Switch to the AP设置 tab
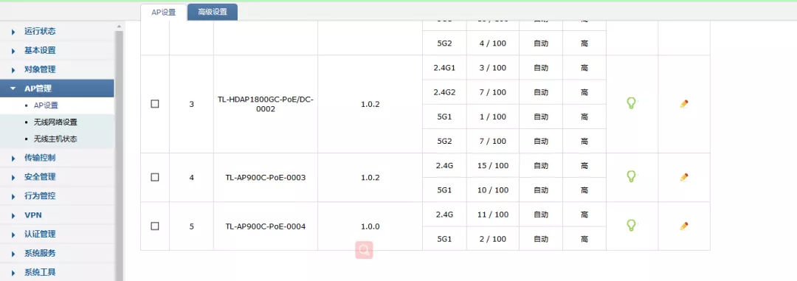Viewport: 797px width, 281px height. click(163, 13)
